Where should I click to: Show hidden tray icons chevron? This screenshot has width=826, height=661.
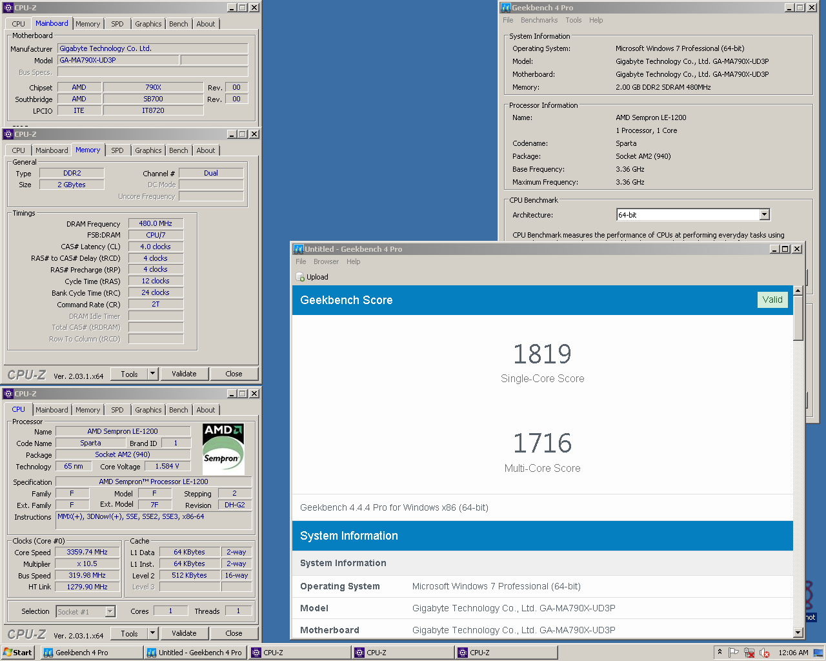(720, 652)
